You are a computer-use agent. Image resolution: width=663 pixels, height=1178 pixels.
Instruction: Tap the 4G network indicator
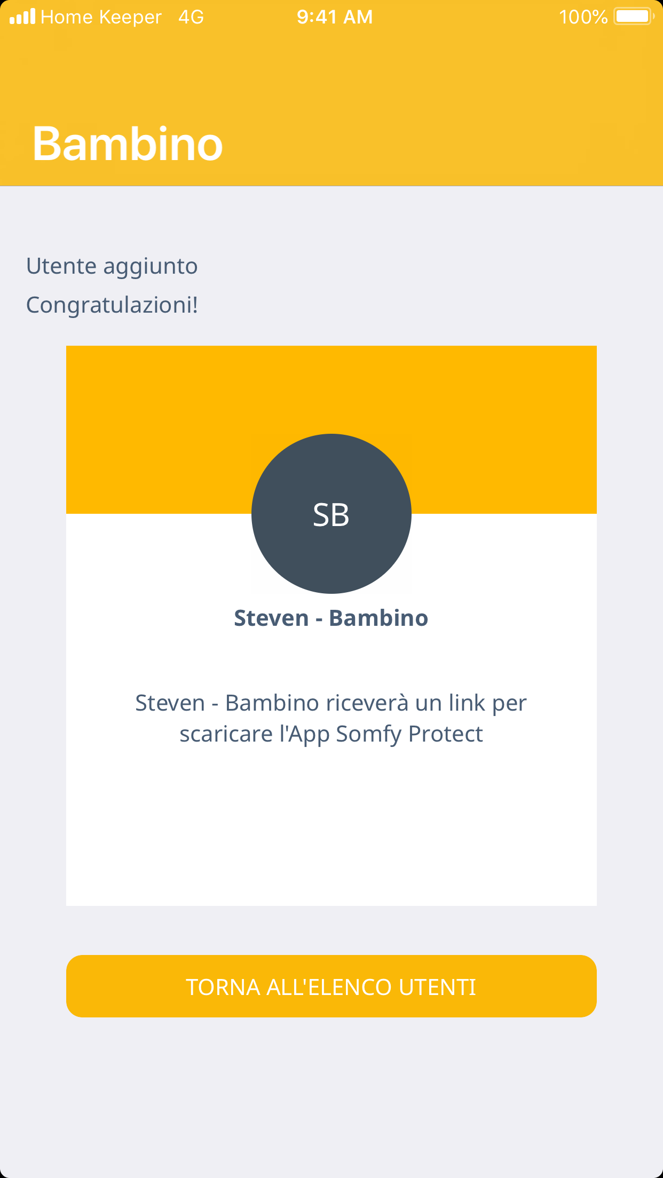click(191, 17)
